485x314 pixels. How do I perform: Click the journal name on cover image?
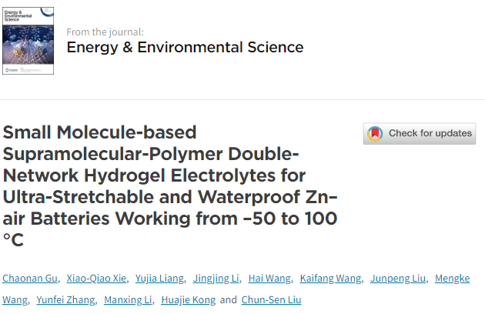(x=19, y=17)
